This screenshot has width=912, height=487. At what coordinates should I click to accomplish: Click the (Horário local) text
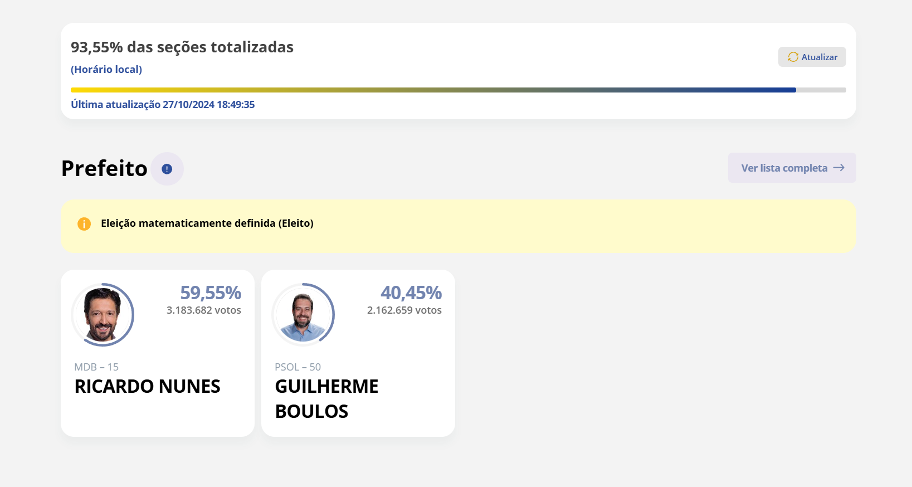point(106,70)
